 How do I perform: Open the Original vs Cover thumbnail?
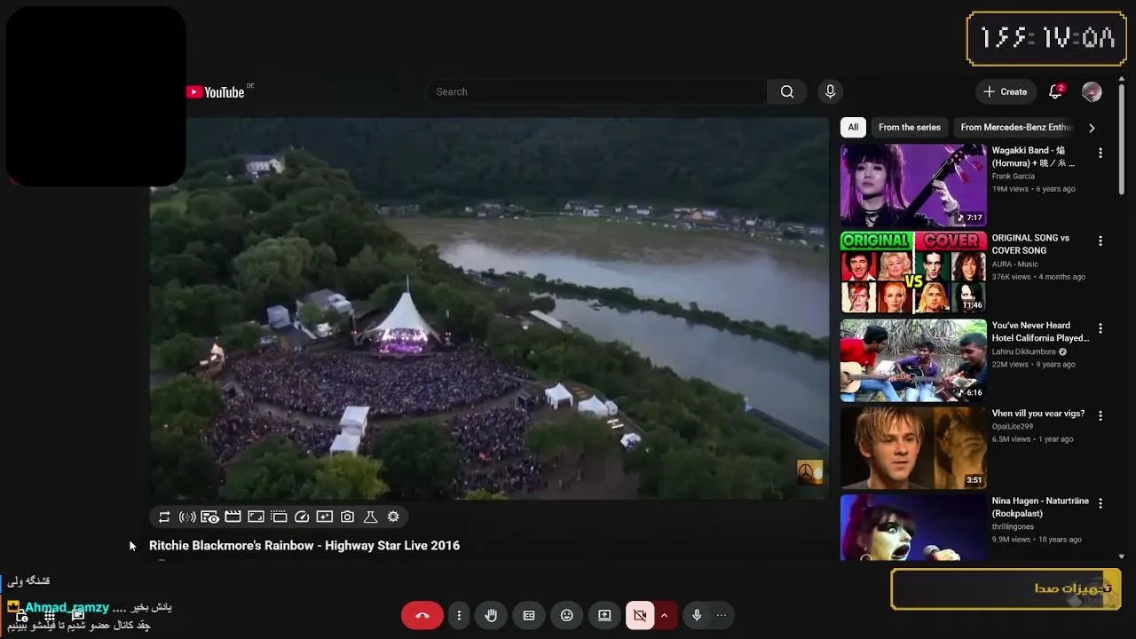point(913,272)
